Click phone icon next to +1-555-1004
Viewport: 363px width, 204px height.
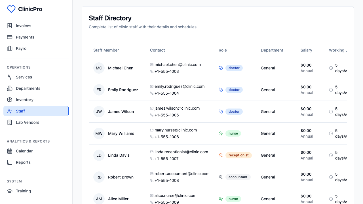click(152, 93)
